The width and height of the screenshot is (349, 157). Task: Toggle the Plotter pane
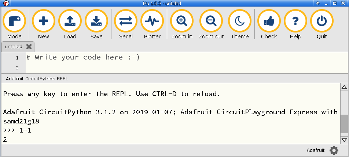click(x=152, y=24)
